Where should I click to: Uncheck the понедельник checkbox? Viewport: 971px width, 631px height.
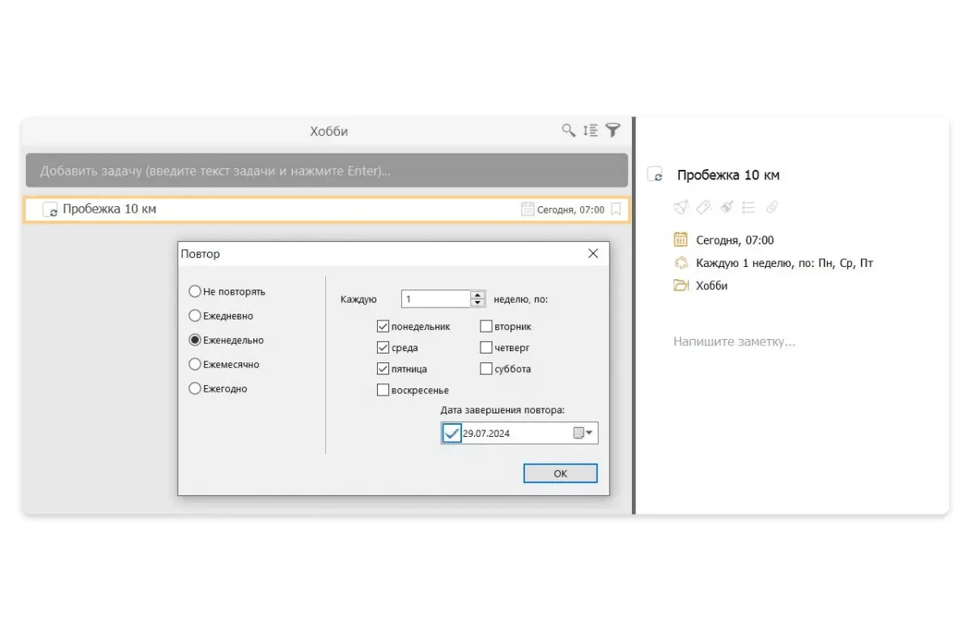pyautogui.click(x=383, y=327)
